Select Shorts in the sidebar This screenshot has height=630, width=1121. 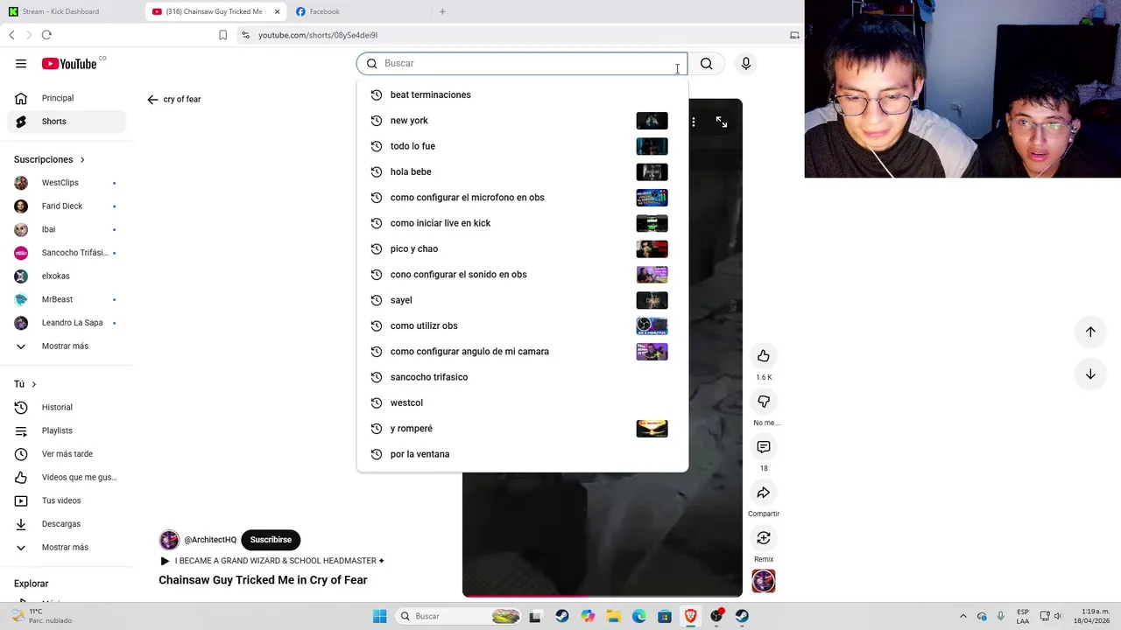tap(67, 122)
